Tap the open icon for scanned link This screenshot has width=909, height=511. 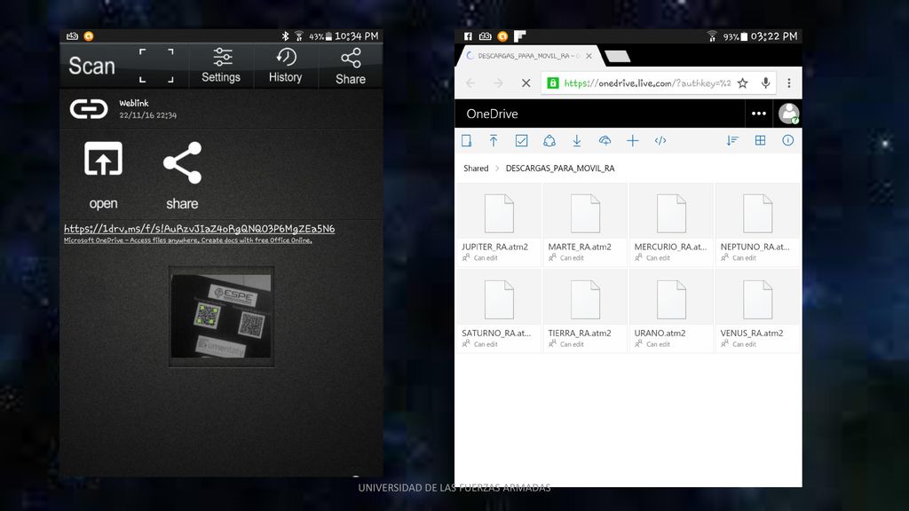(103, 176)
